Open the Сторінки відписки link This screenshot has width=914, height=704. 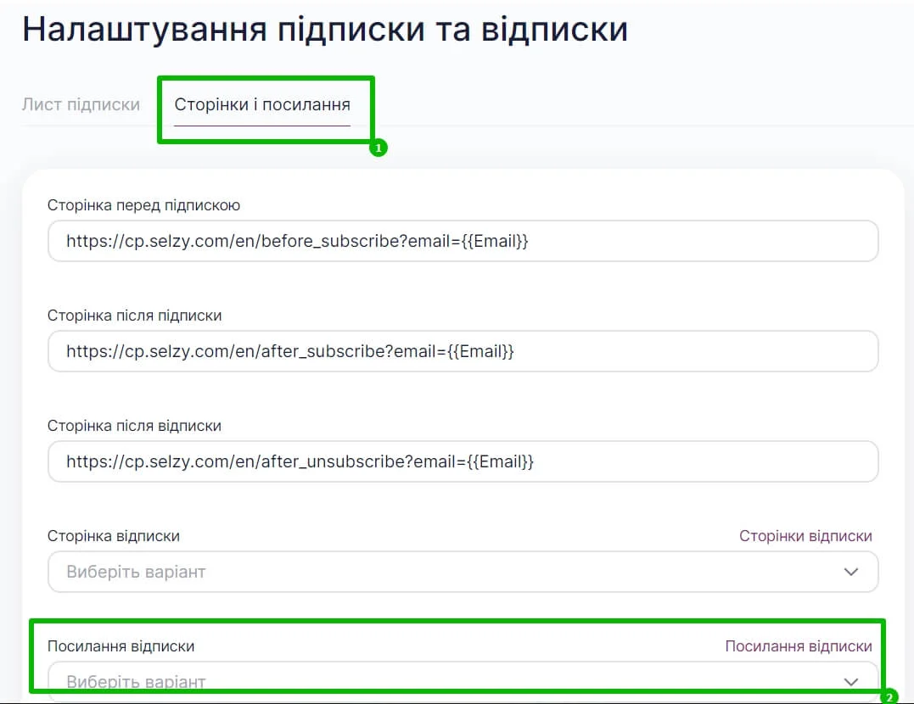coord(805,535)
